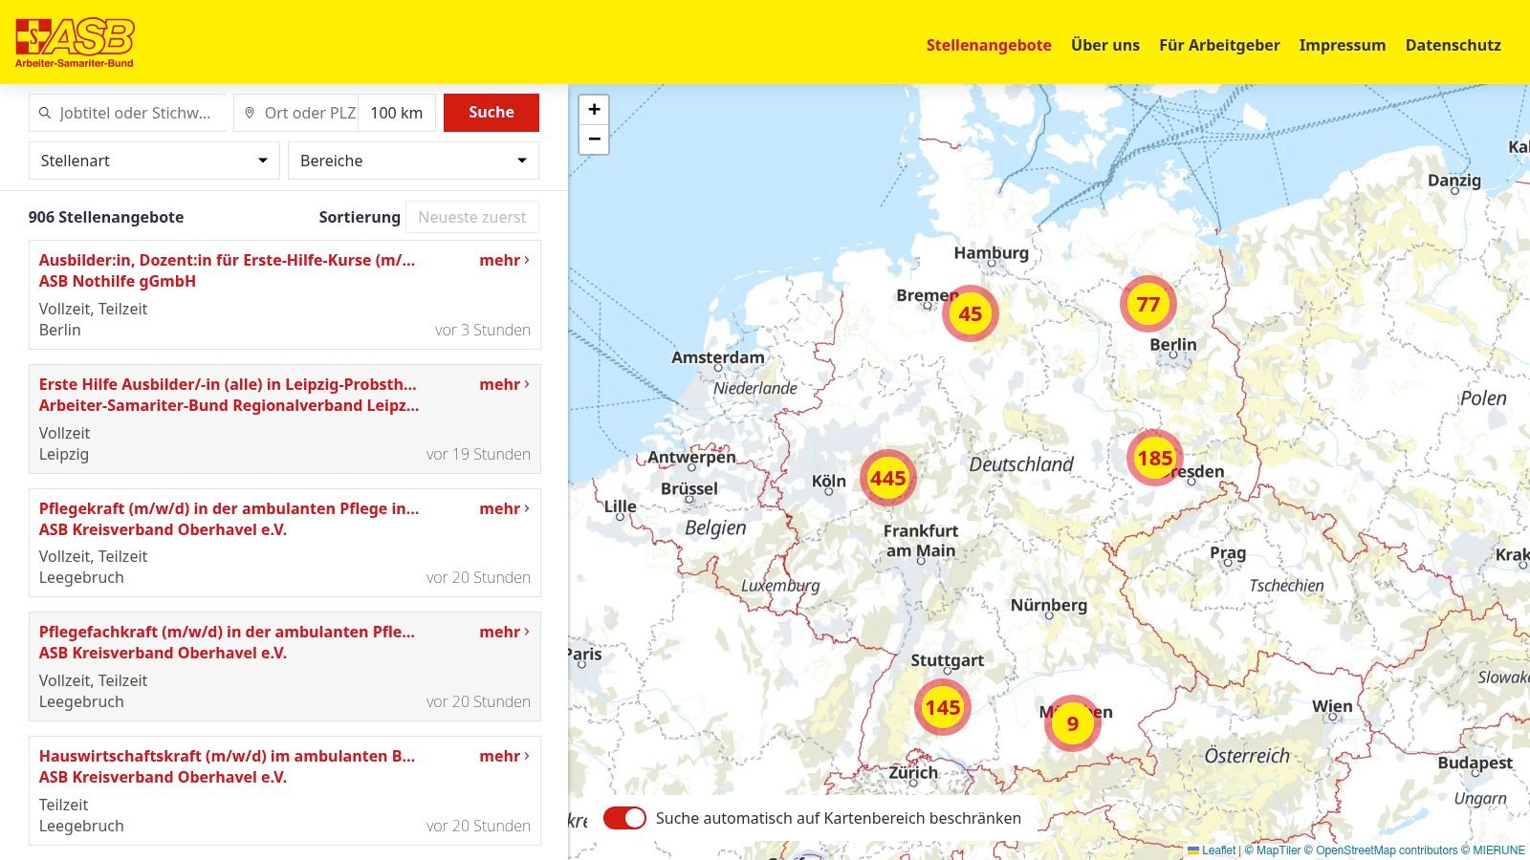Open the Pflegekraft (m/w/d) listing title
The height and width of the screenshot is (860, 1530).
pos(229,508)
